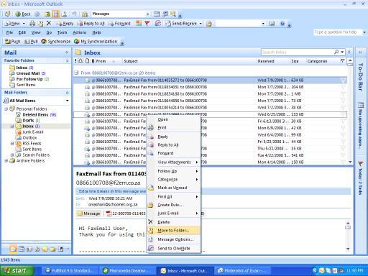Click the Message button in reading pane
Viewport: 368px width, 276px height.
click(x=88, y=213)
